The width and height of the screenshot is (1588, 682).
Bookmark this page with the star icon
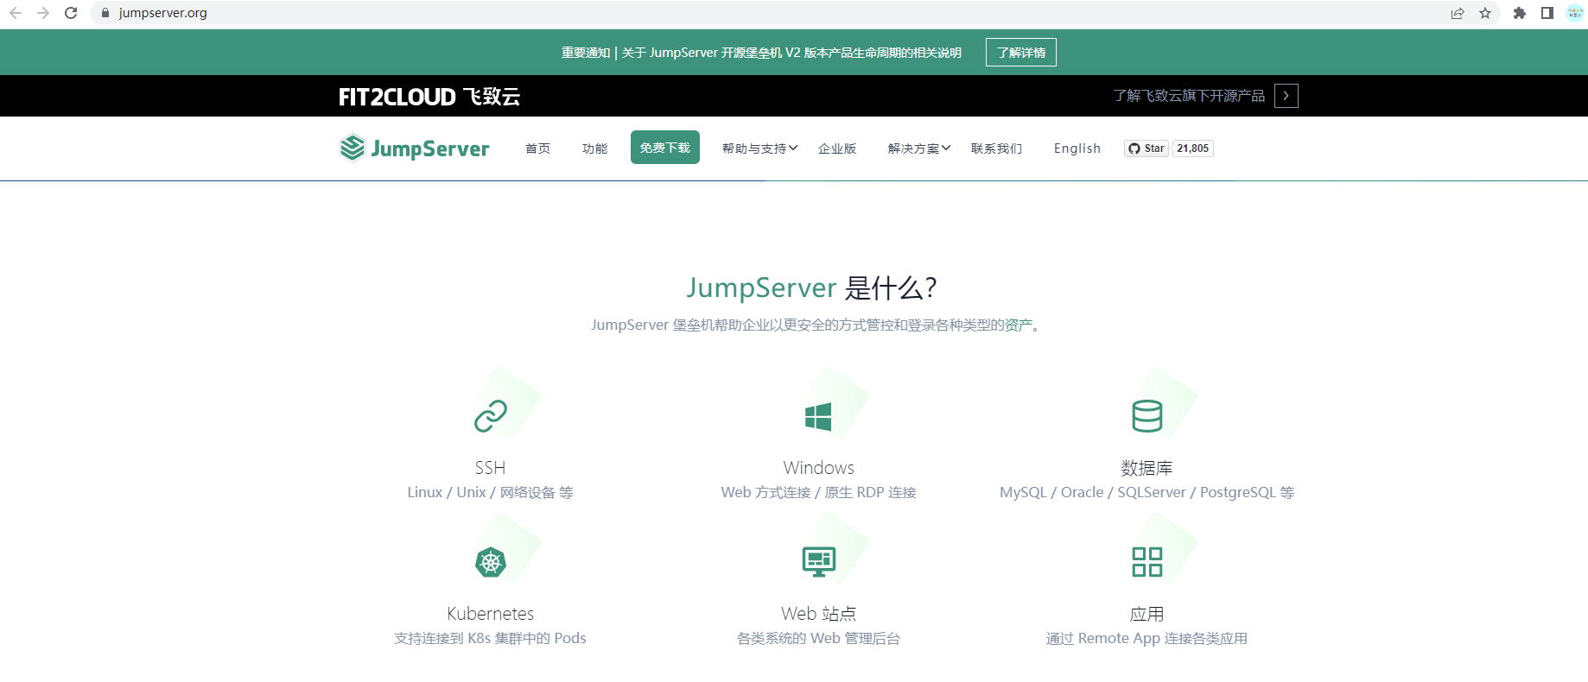tap(1485, 13)
